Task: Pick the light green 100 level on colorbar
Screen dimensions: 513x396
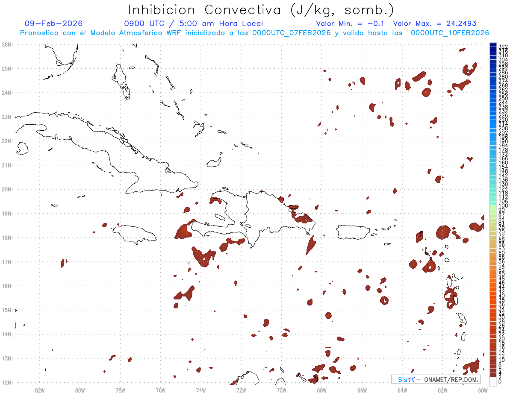Action: point(493,206)
